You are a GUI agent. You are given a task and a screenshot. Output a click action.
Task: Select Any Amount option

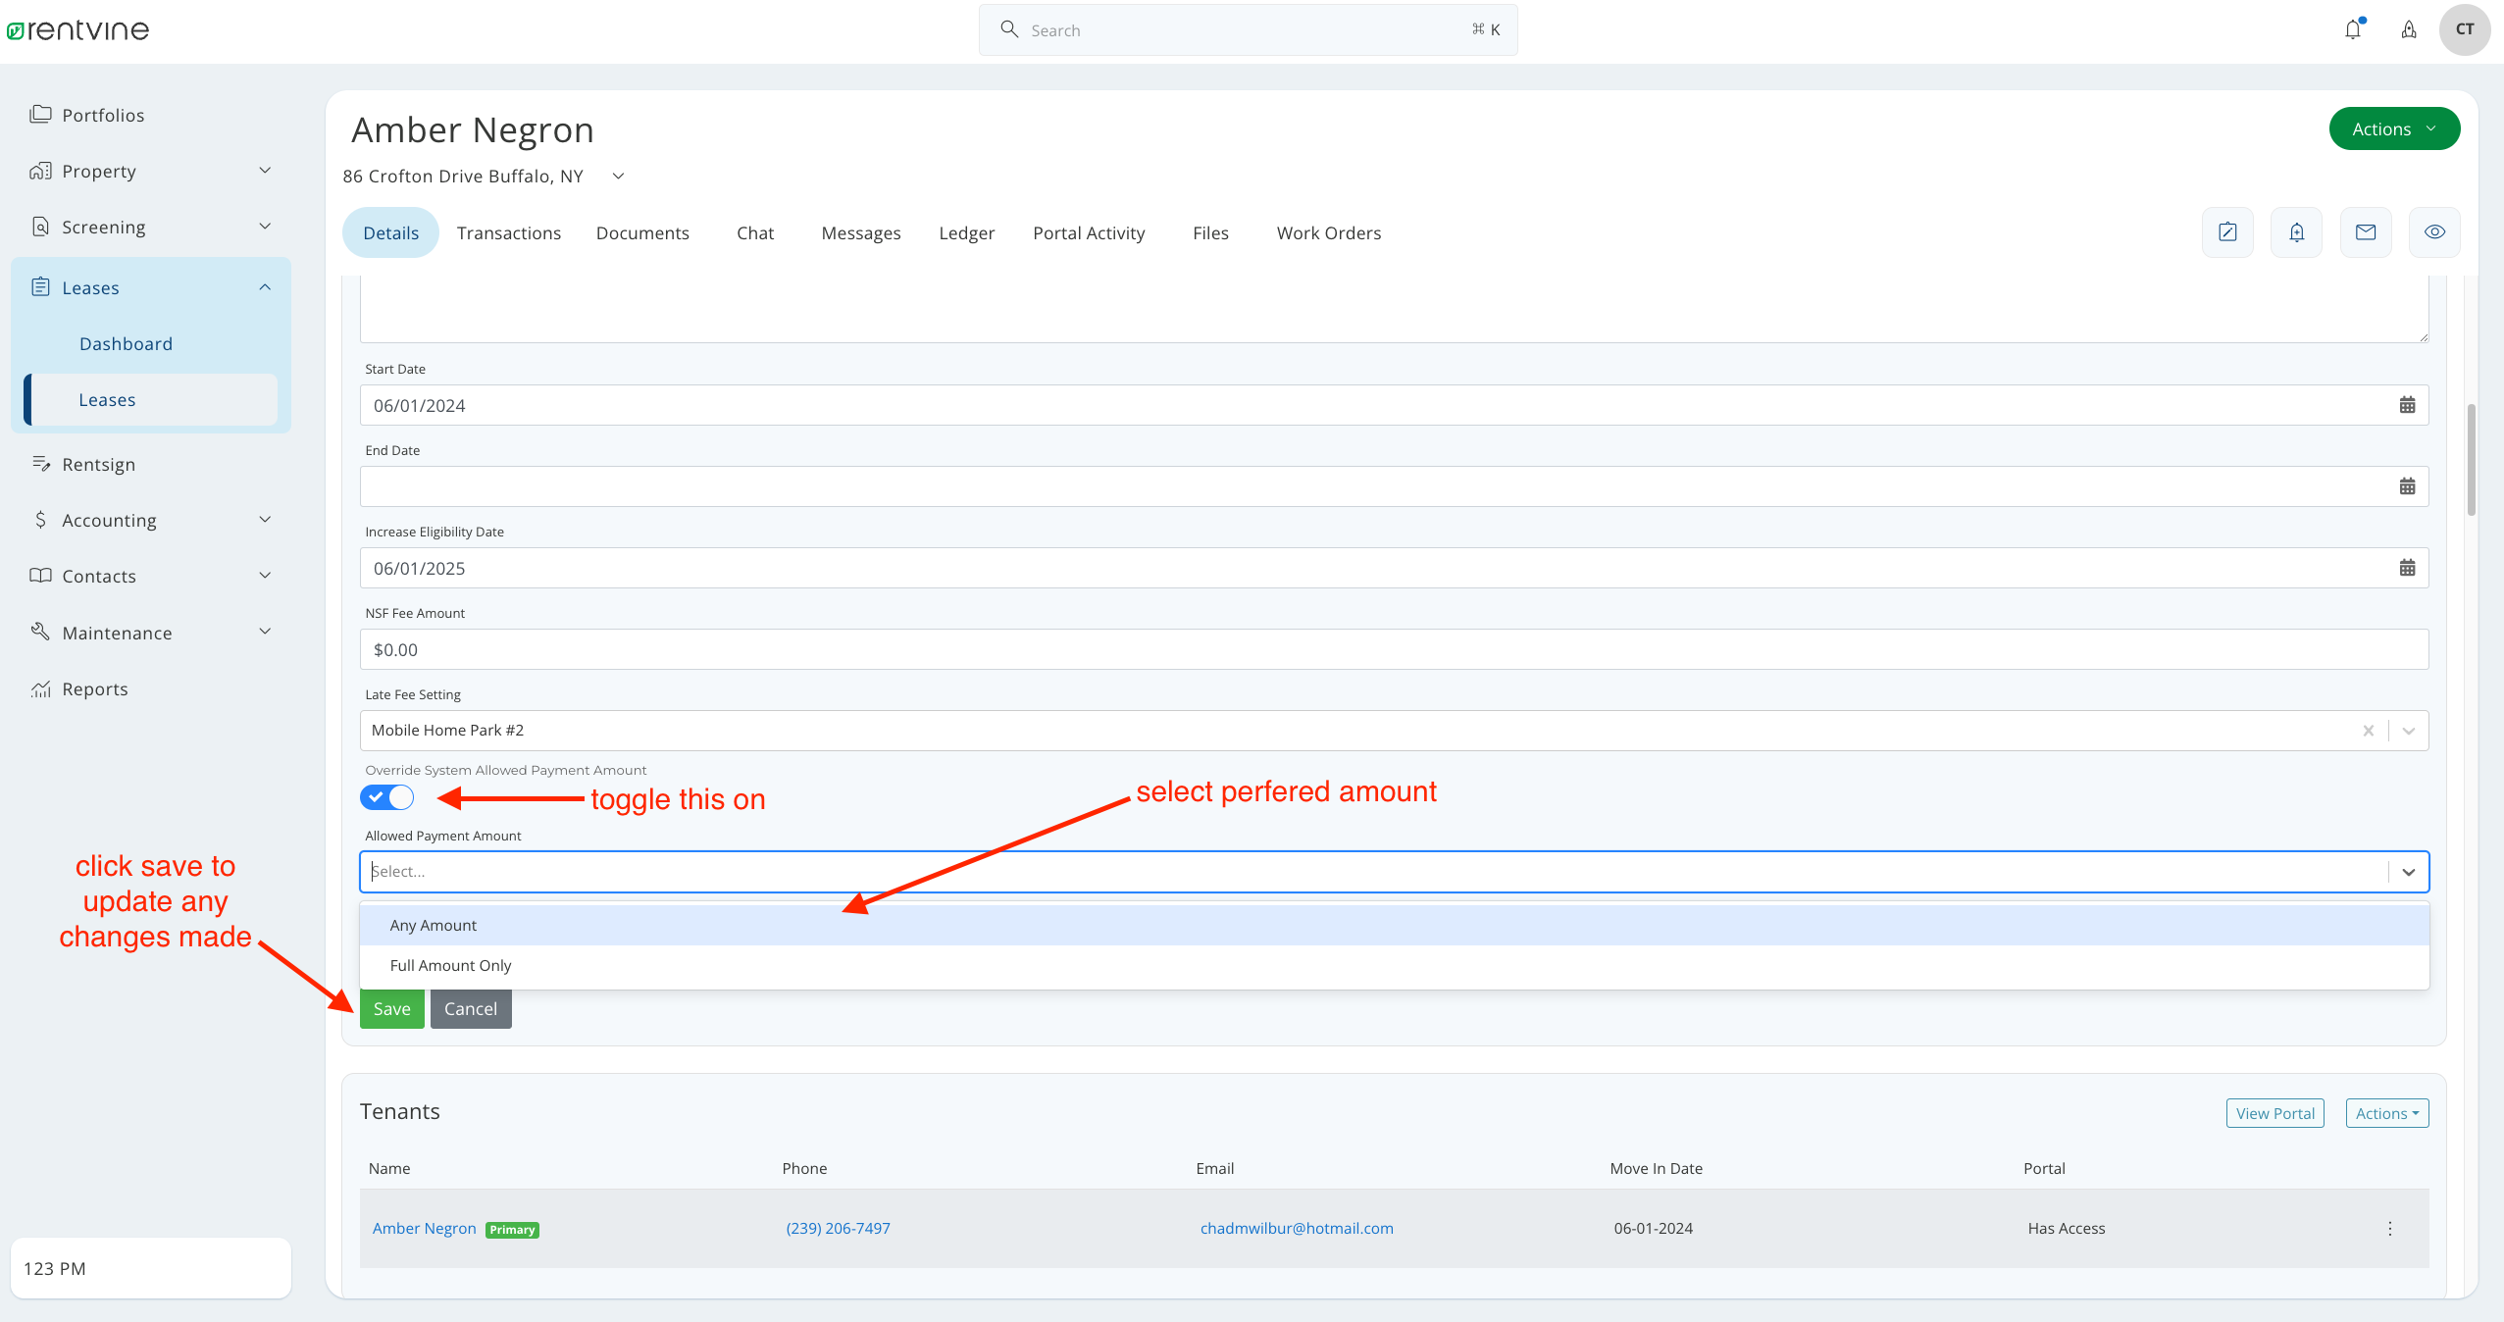434,925
